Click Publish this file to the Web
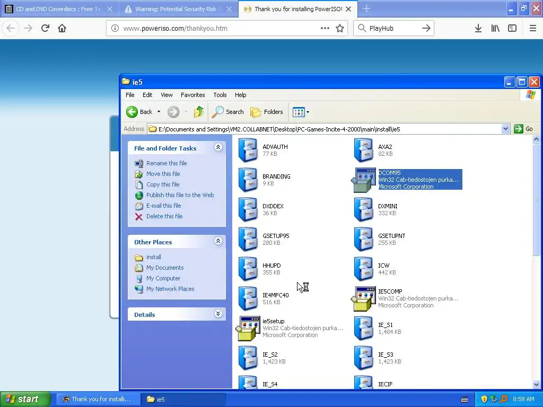Viewport: 543px width, 407px height. tap(180, 195)
